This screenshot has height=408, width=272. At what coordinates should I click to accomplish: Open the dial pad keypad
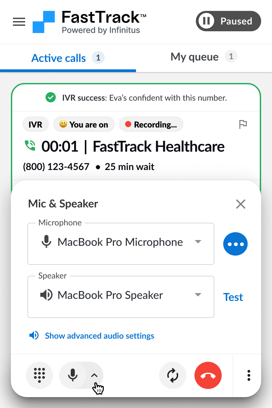pos(39,375)
